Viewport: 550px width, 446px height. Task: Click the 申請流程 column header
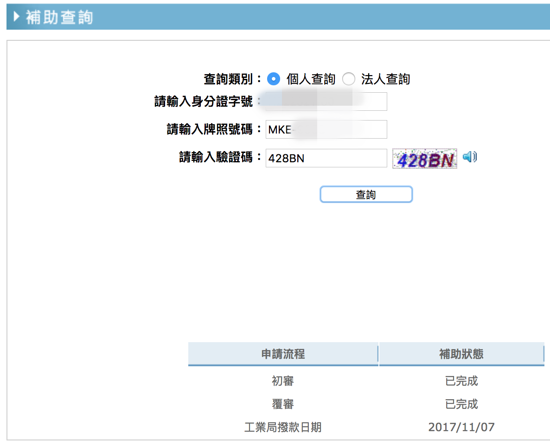[x=283, y=354]
